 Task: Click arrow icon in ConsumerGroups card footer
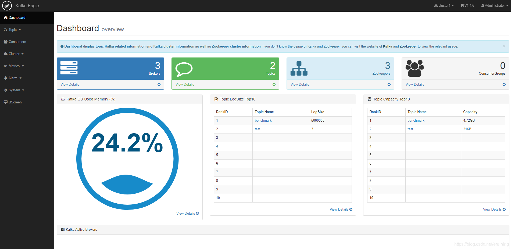point(504,85)
